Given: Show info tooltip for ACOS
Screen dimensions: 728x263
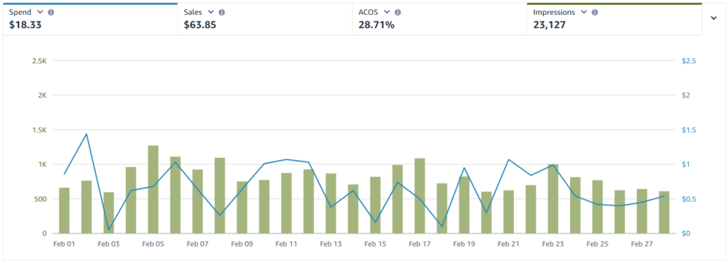Looking at the screenshot, I should tap(398, 13).
